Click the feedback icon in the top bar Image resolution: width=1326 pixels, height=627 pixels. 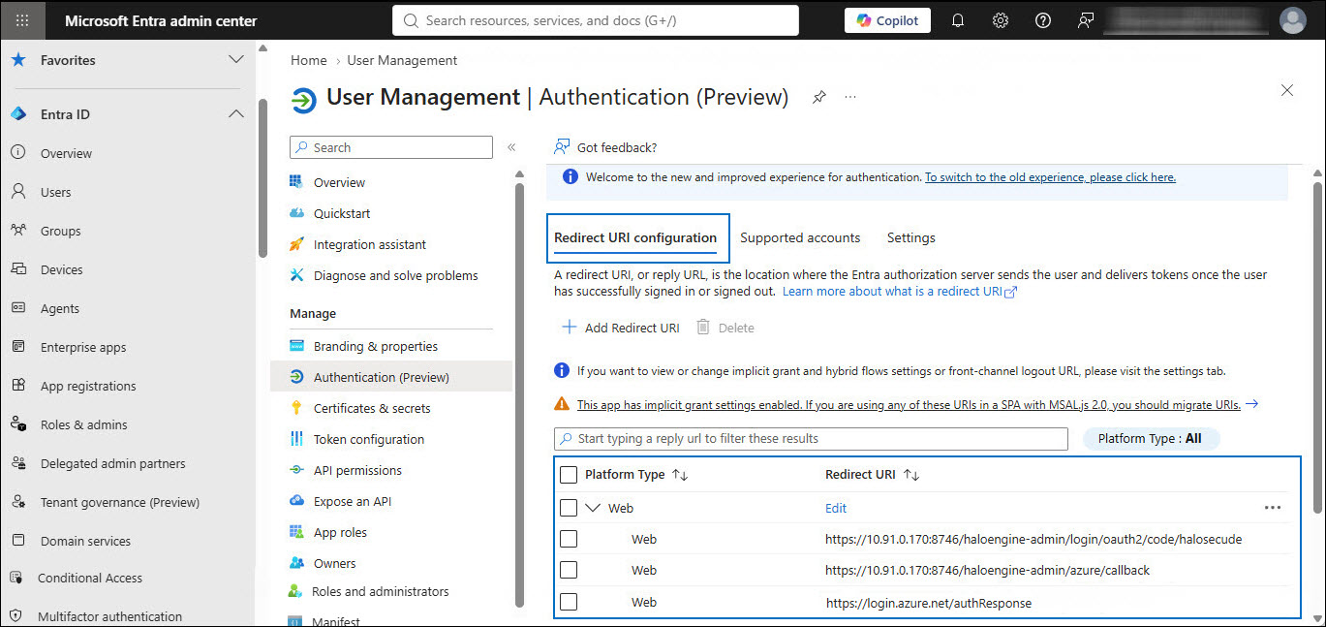[x=1086, y=20]
